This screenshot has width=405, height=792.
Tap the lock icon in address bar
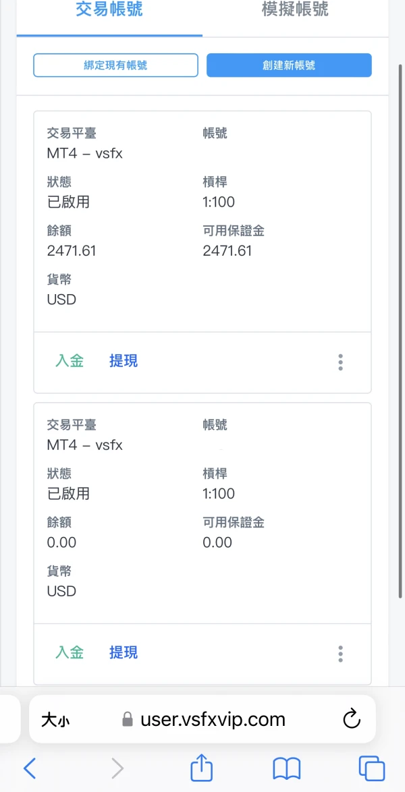tap(127, 720)
